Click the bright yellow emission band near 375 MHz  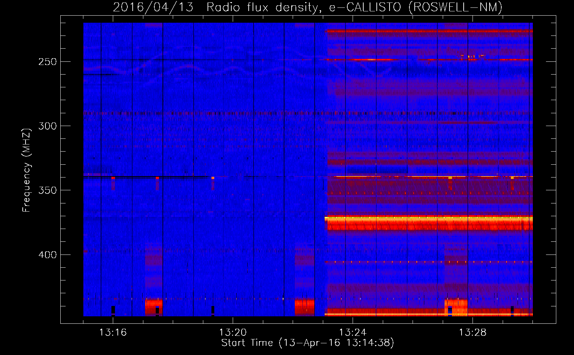(429, 219)
